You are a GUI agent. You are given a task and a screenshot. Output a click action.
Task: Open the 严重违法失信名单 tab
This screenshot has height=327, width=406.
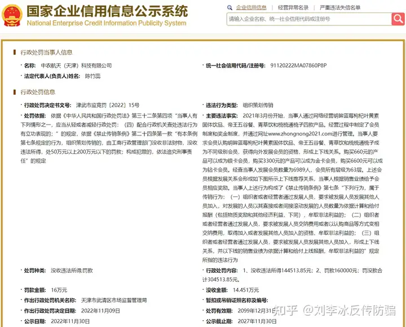[x=340, y=8]
